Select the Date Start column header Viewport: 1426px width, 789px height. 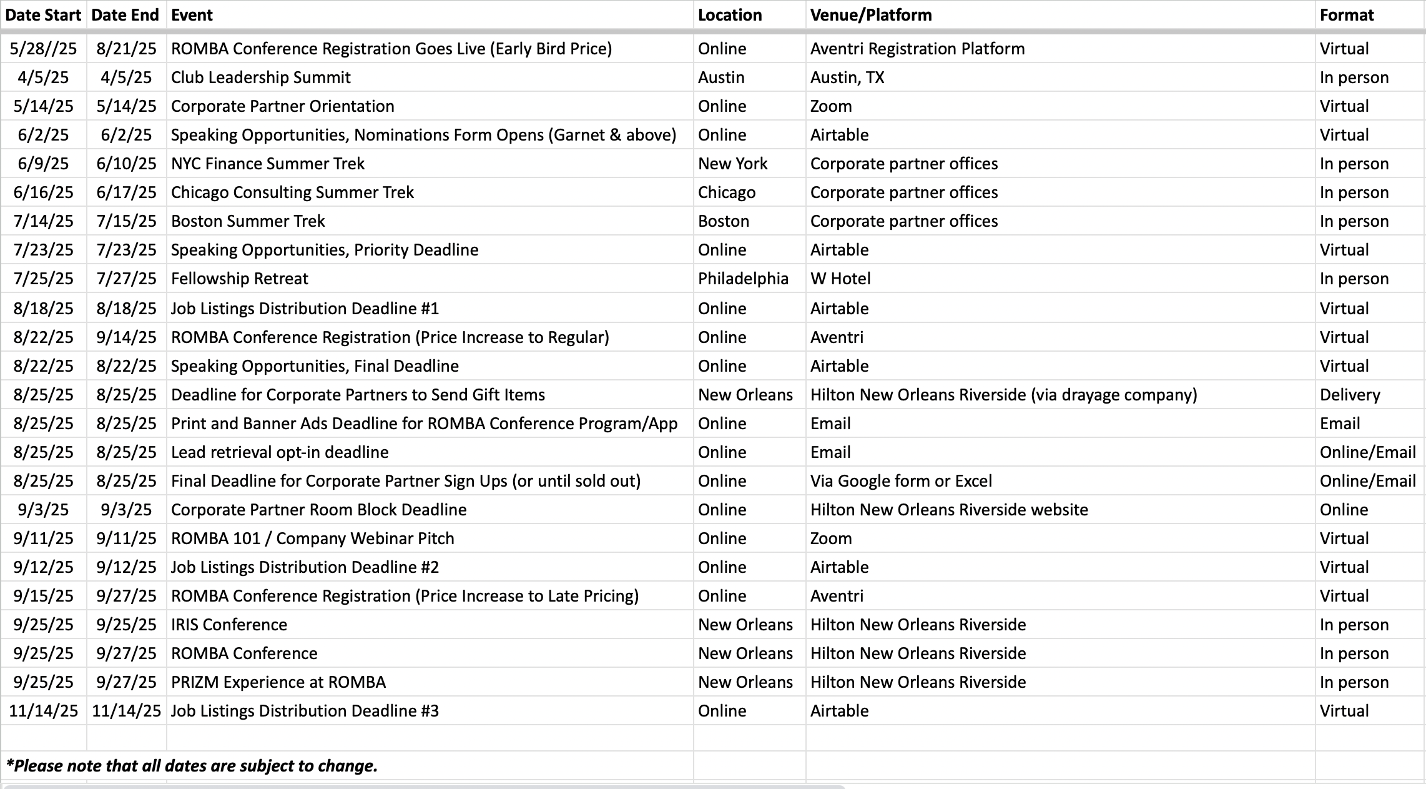click(x=43, y=15)
